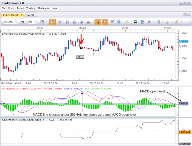The image size is (192, 146).
Task: Click the SELL marker box on the chart
Action: tap(80, 57)
